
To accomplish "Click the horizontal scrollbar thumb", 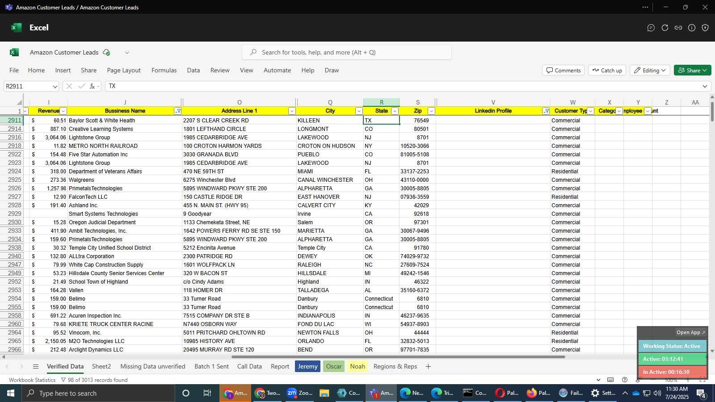I will [398, 357].
